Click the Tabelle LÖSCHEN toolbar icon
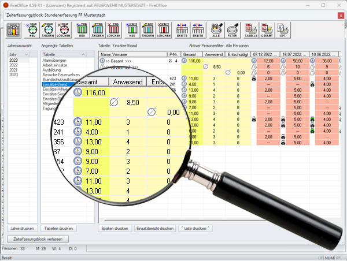Image resolution: width=347 pixels, height=261 pixels. pyautogui.click(x=113, y=28)
